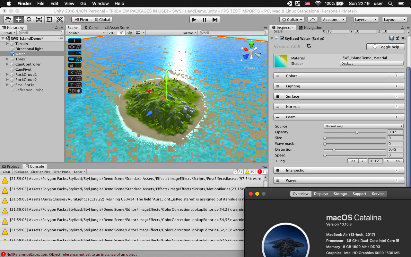Select the Move tool in the toolbar
This screenshot has height=257, width=411.
[18, 20]
